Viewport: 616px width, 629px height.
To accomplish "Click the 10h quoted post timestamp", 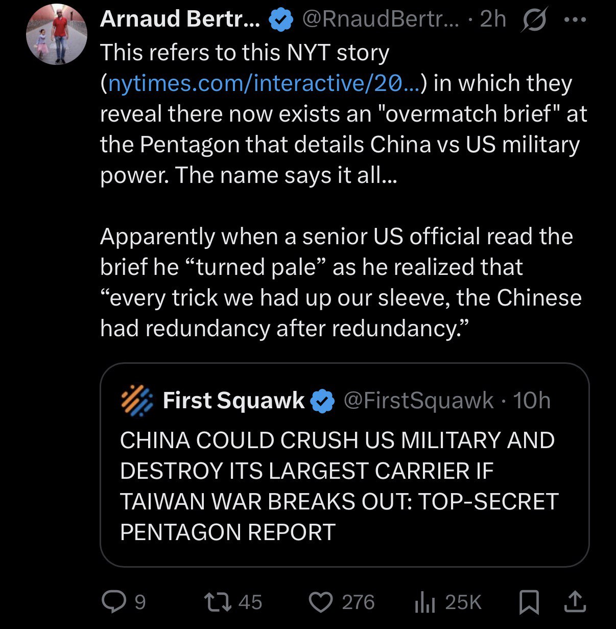I will point(532,401).
